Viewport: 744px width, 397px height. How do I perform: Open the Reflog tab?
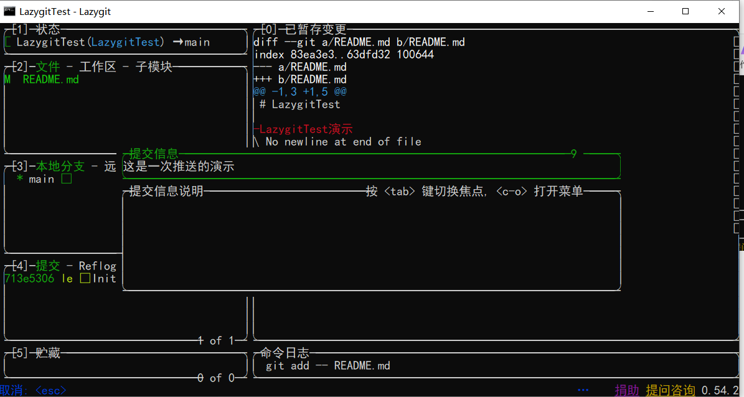[x=98, y=266]
